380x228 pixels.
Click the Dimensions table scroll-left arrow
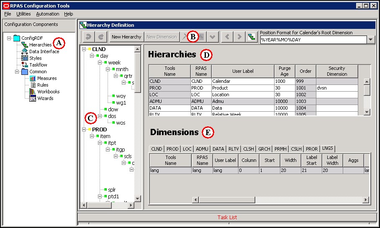click(195, 200)
